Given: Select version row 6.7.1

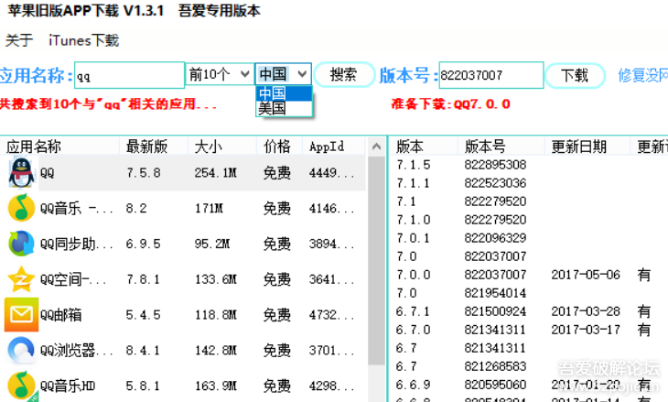Looking at the screenshot, I should point(528,311).
